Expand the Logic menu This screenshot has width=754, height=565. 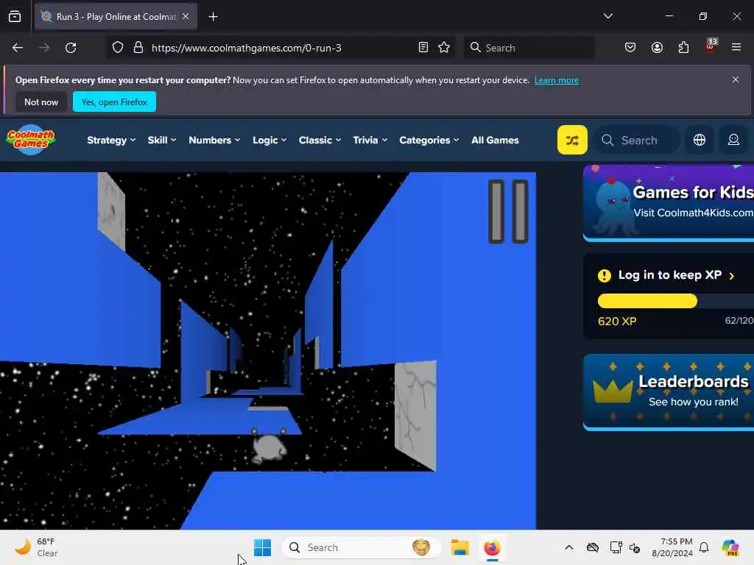coord(269,141)
